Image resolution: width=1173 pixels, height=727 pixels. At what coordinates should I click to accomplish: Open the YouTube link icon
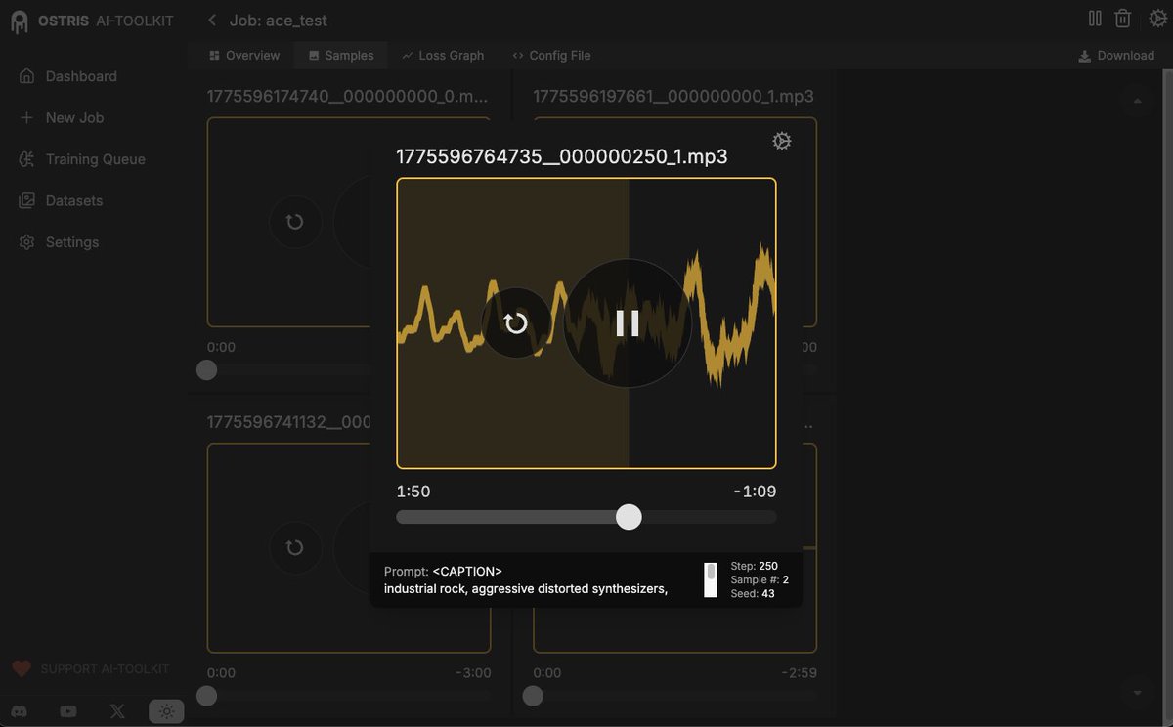coord(68,711)
